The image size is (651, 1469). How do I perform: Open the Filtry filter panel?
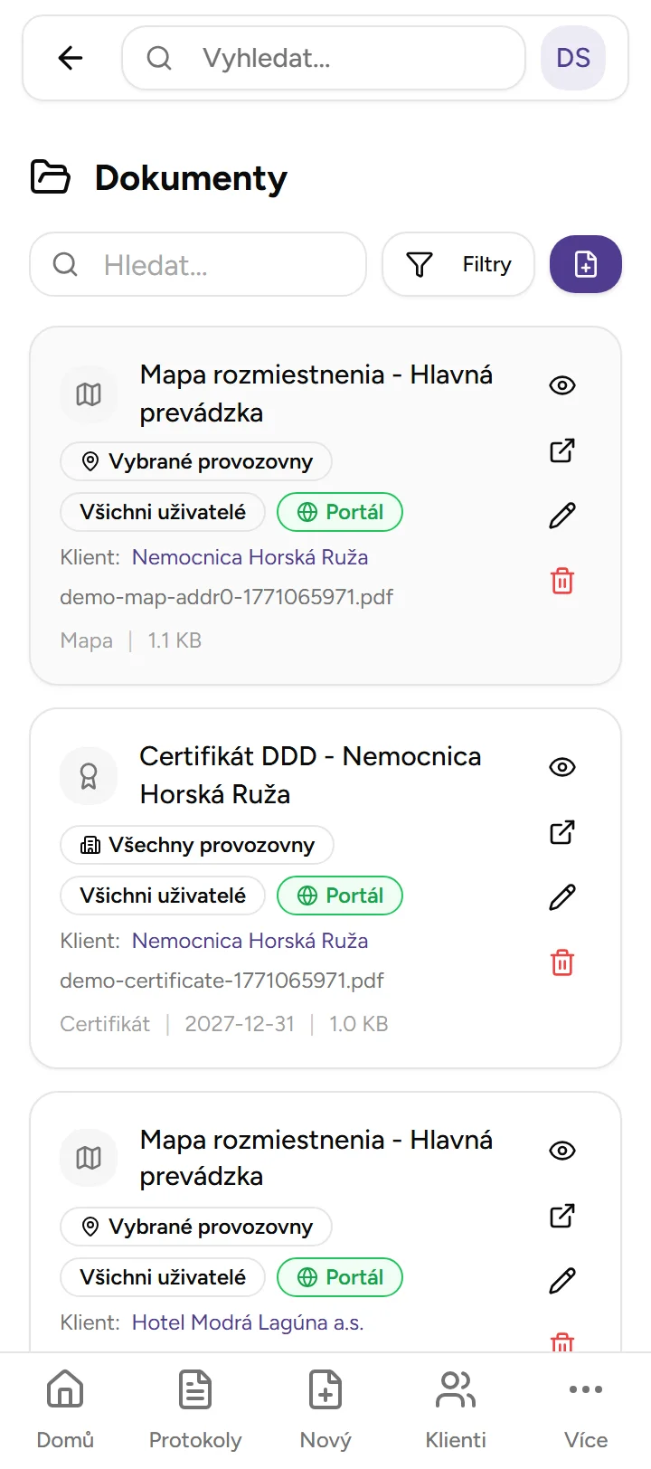pos(458,264)
